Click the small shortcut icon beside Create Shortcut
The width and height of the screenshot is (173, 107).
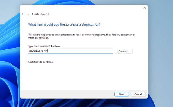point(29,15)
